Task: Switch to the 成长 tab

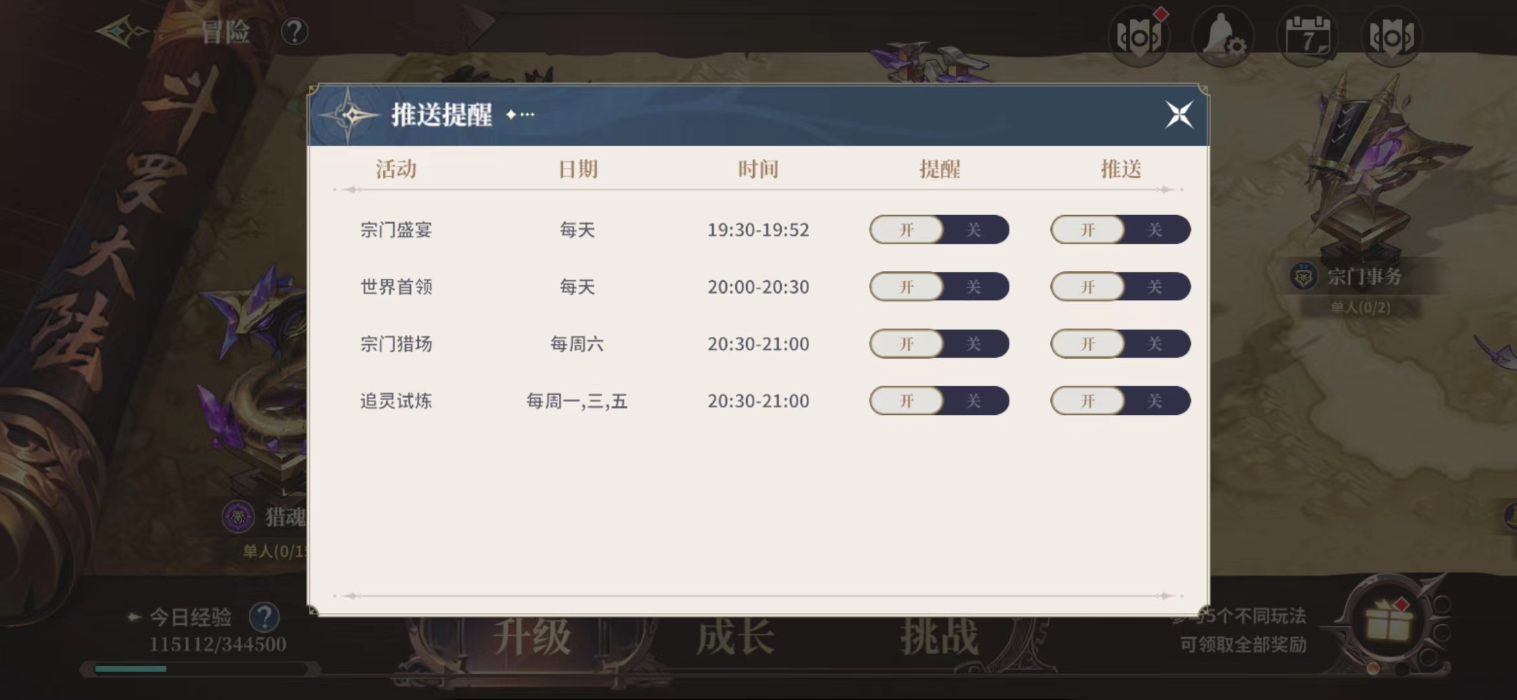Action: (736, 637)
